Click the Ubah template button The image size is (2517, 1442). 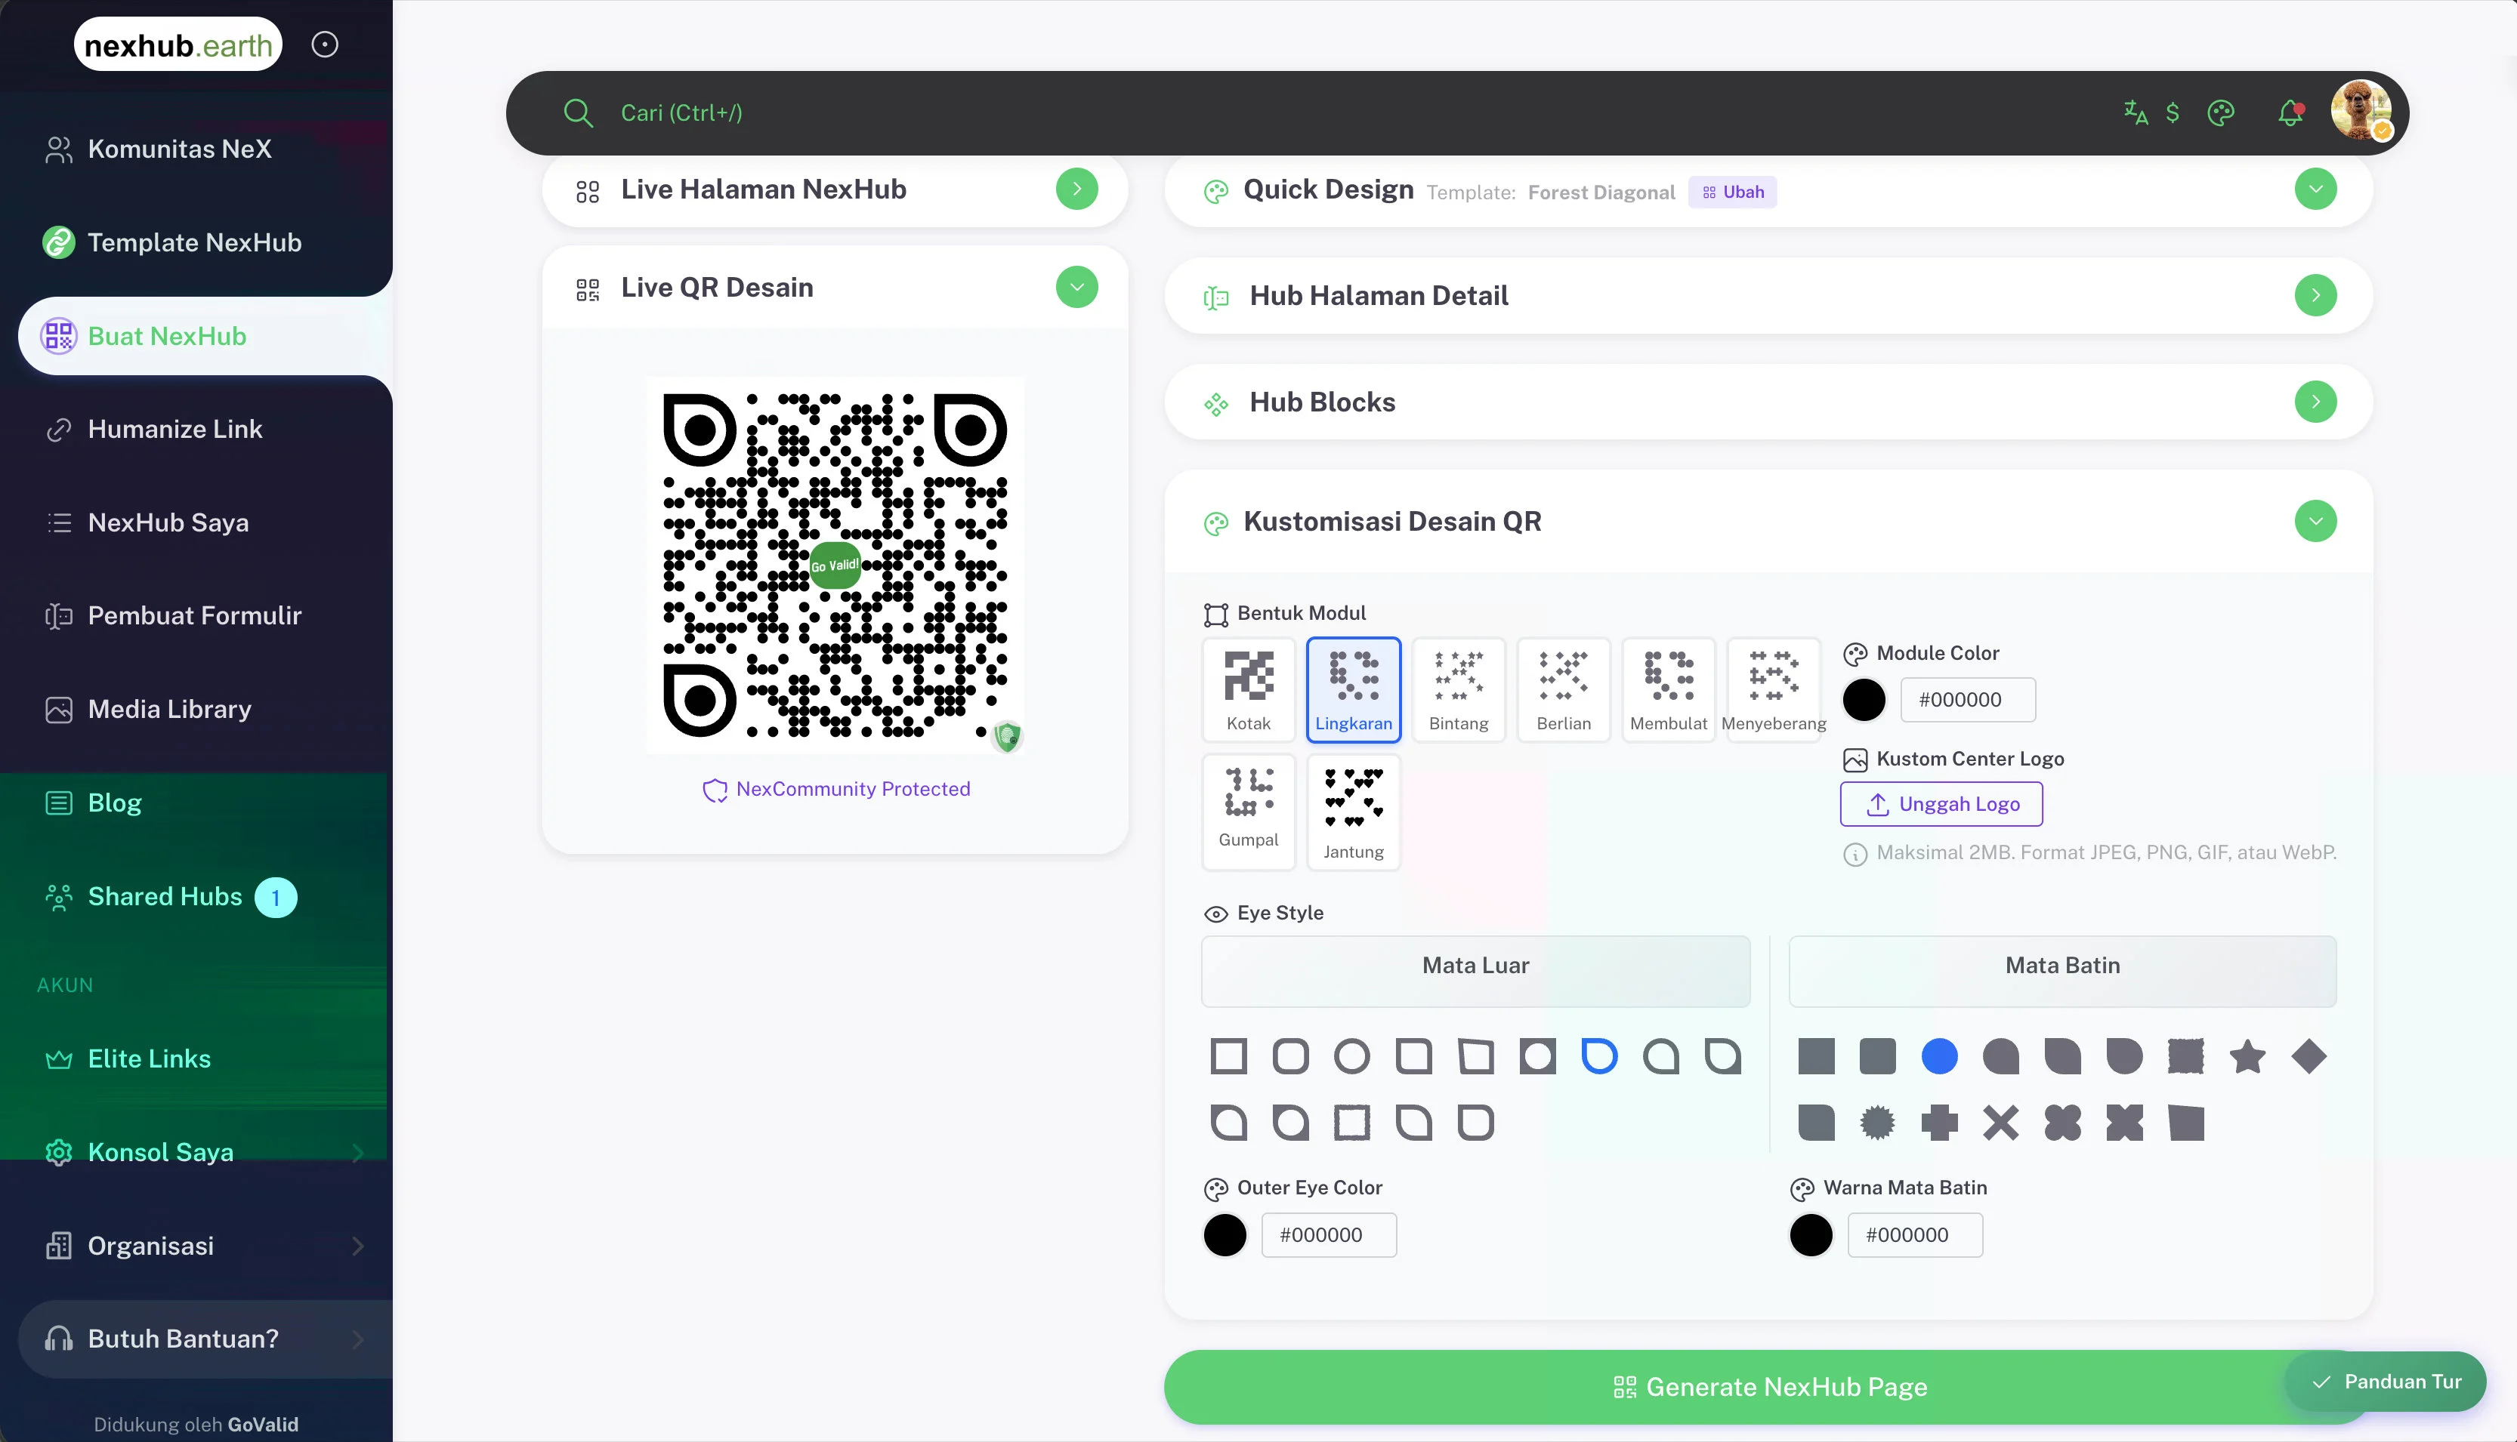(x=1733, y=192)
